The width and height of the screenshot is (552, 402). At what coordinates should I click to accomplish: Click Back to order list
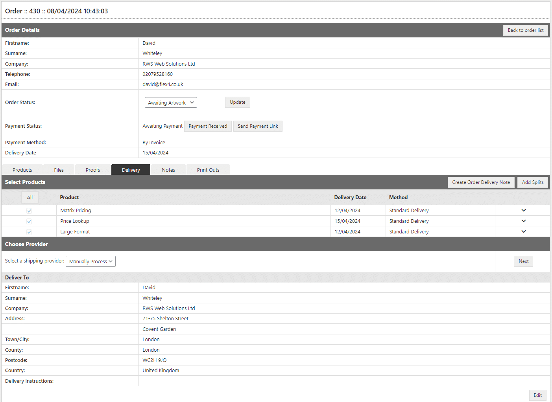[525, 30]
